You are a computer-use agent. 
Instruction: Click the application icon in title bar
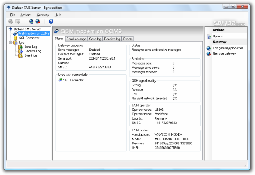pos(8,7)
